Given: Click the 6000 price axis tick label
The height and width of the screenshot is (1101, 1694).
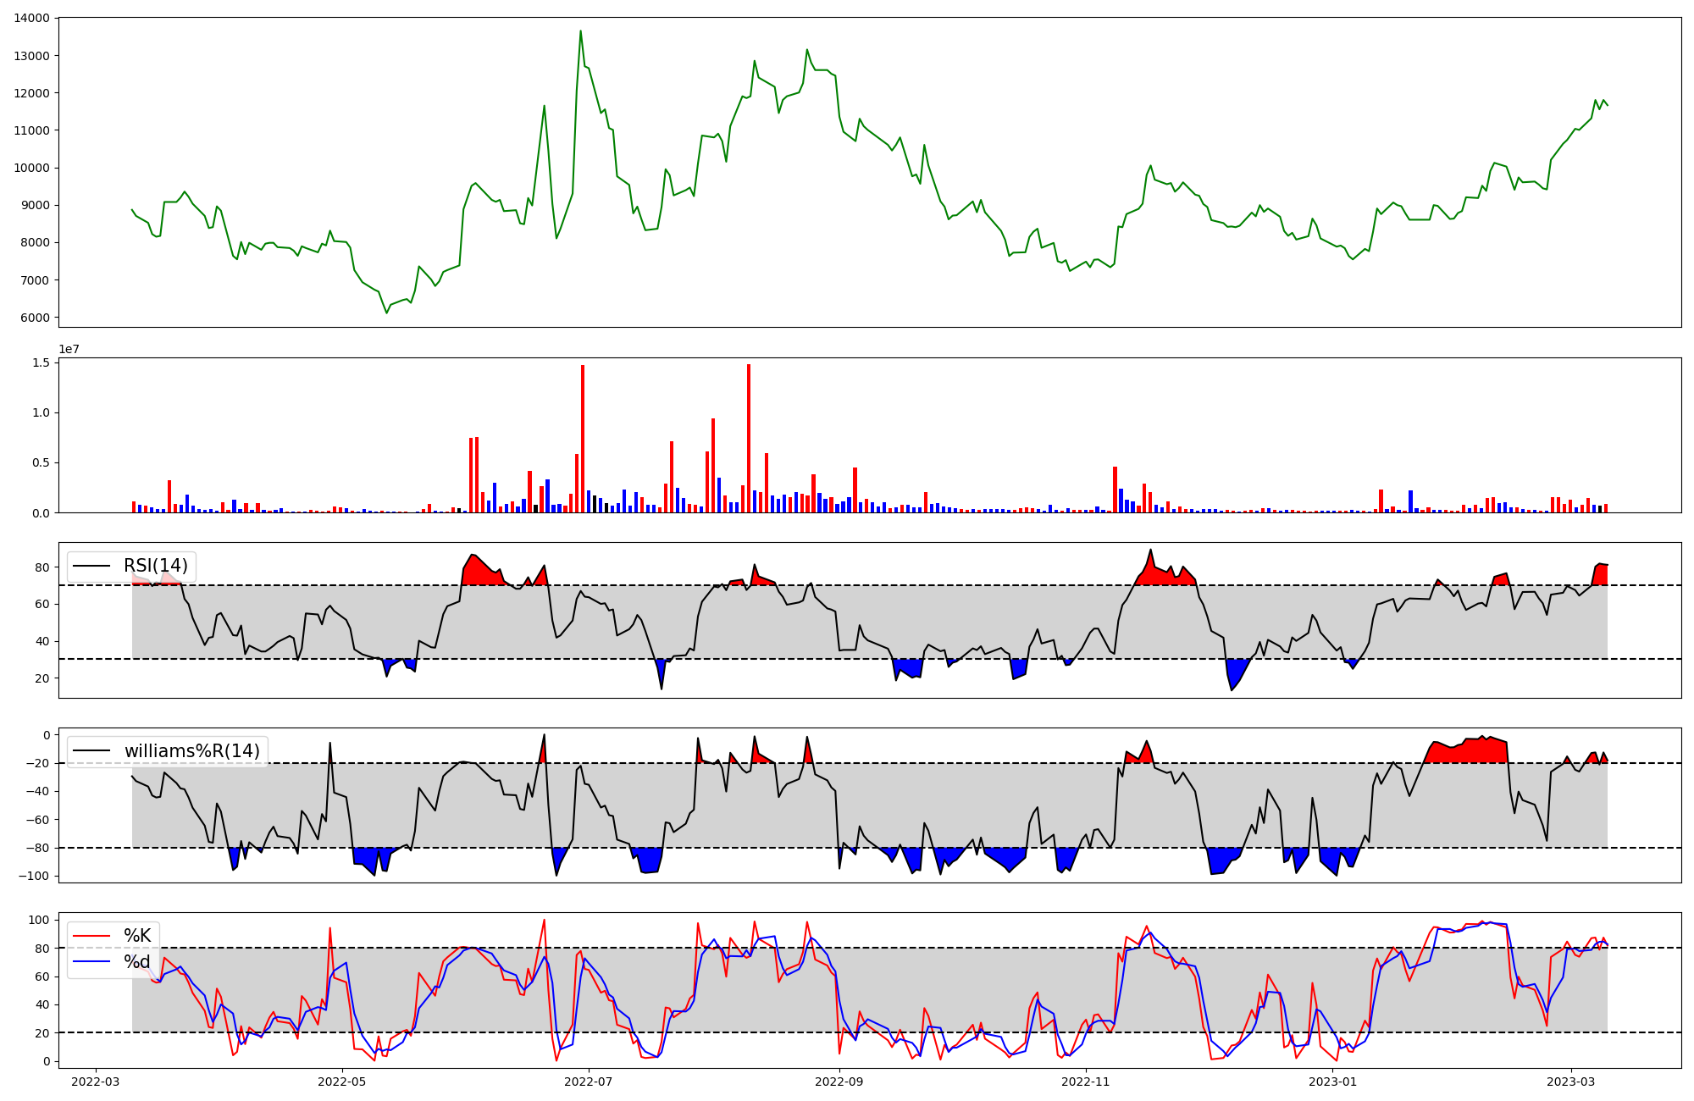Looking at the screenshot, I should tap(35, 318).
